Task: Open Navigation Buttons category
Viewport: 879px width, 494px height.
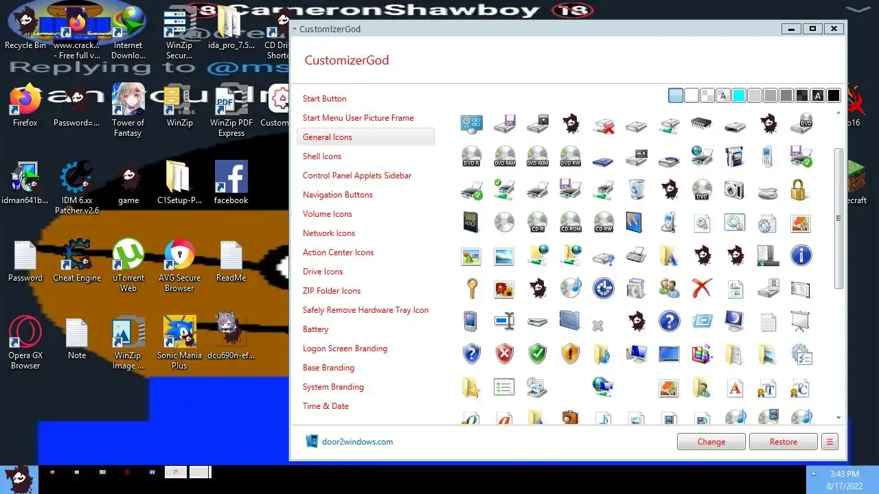Action: pyautogui.click(x=338, y=195)
